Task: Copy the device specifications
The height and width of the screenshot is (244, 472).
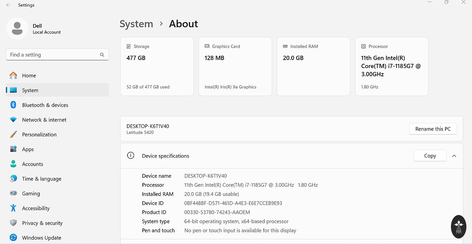Action: tap(430, 156)
